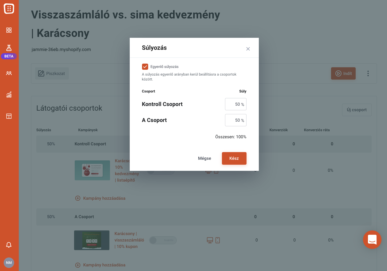Open the analytics chart icon in sidebar
This screenshot has height=271, width=387.
tap(9, 95)
